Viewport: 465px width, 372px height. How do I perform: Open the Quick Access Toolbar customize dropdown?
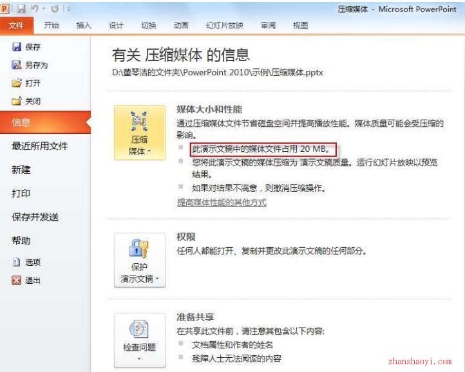[x=68, y=10]
